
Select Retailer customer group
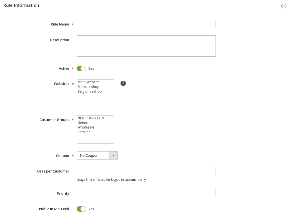(x=84, y=132)
